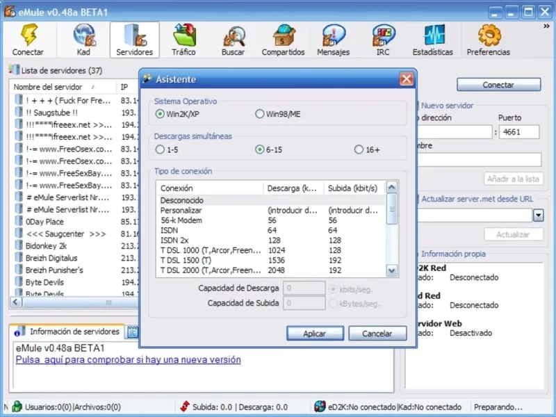Open the Kad network toolbar icon
Image resolution: width=556 pixels, height=417 pixels.
coord(84,35)
